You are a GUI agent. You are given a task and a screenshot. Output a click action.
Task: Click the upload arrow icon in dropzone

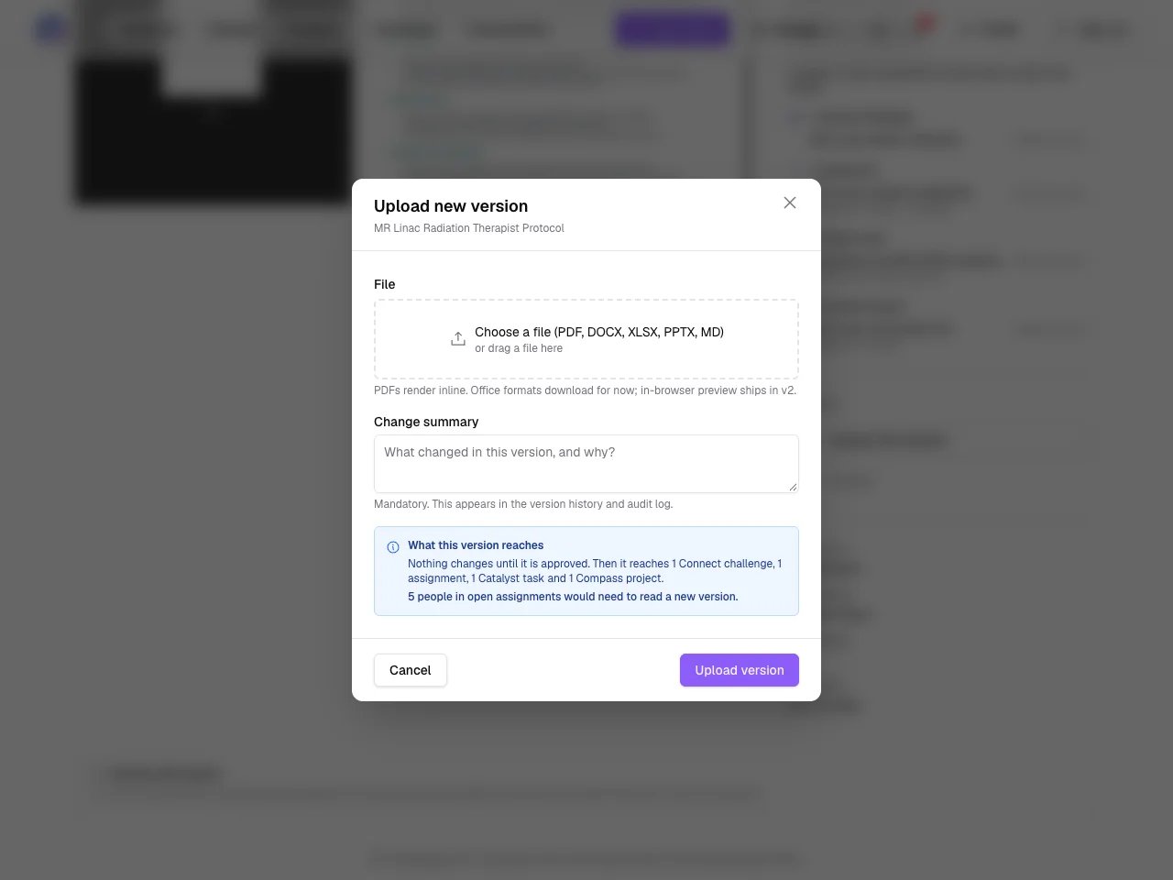click(x=458, y=339)
